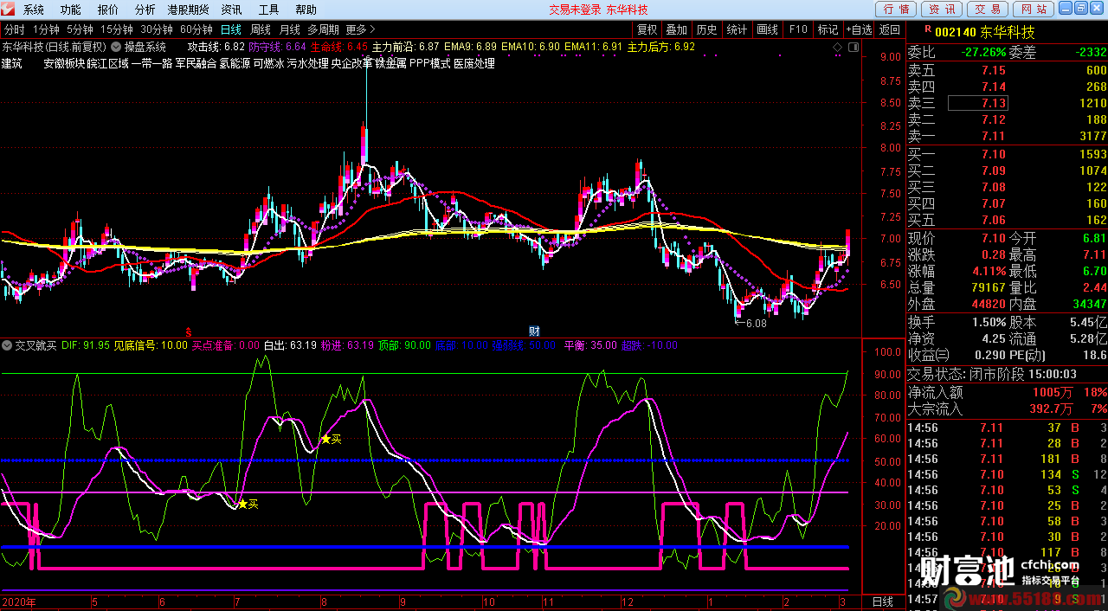Click the 行情 button
The width and height of the screenshot is (1108, 611).
click(898, 9)
